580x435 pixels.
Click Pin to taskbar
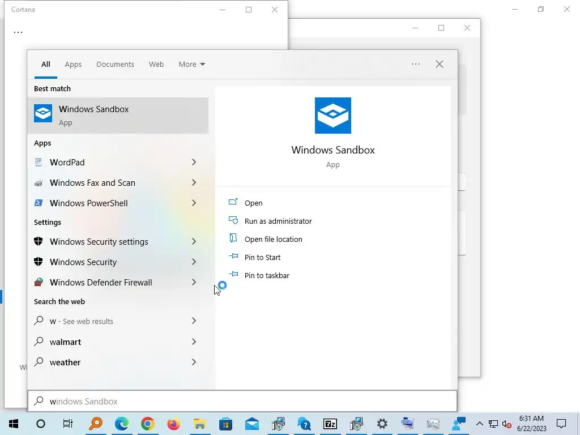pos(267,276)
